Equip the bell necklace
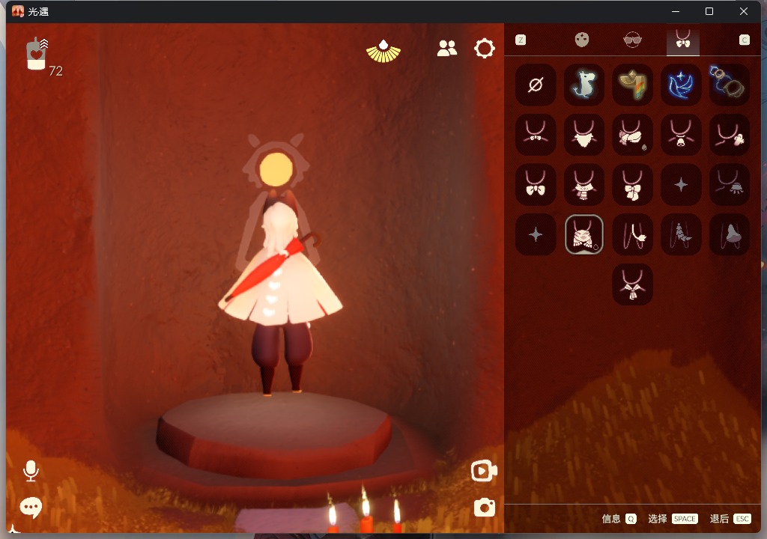767x539 pixels. coord(681,135)
